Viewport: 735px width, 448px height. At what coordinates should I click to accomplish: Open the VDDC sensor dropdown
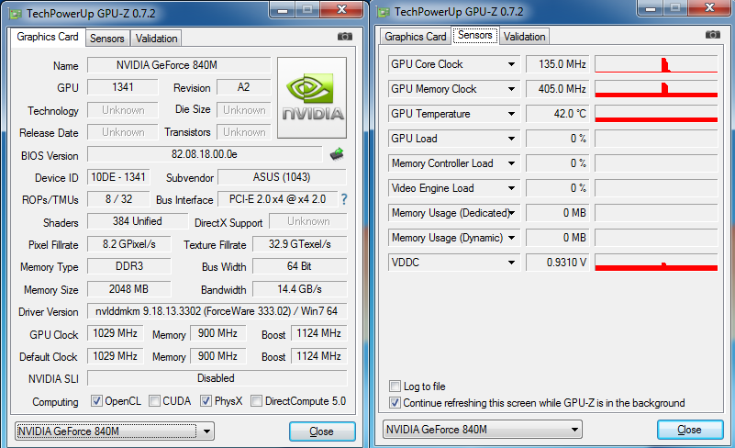(511, 263)
